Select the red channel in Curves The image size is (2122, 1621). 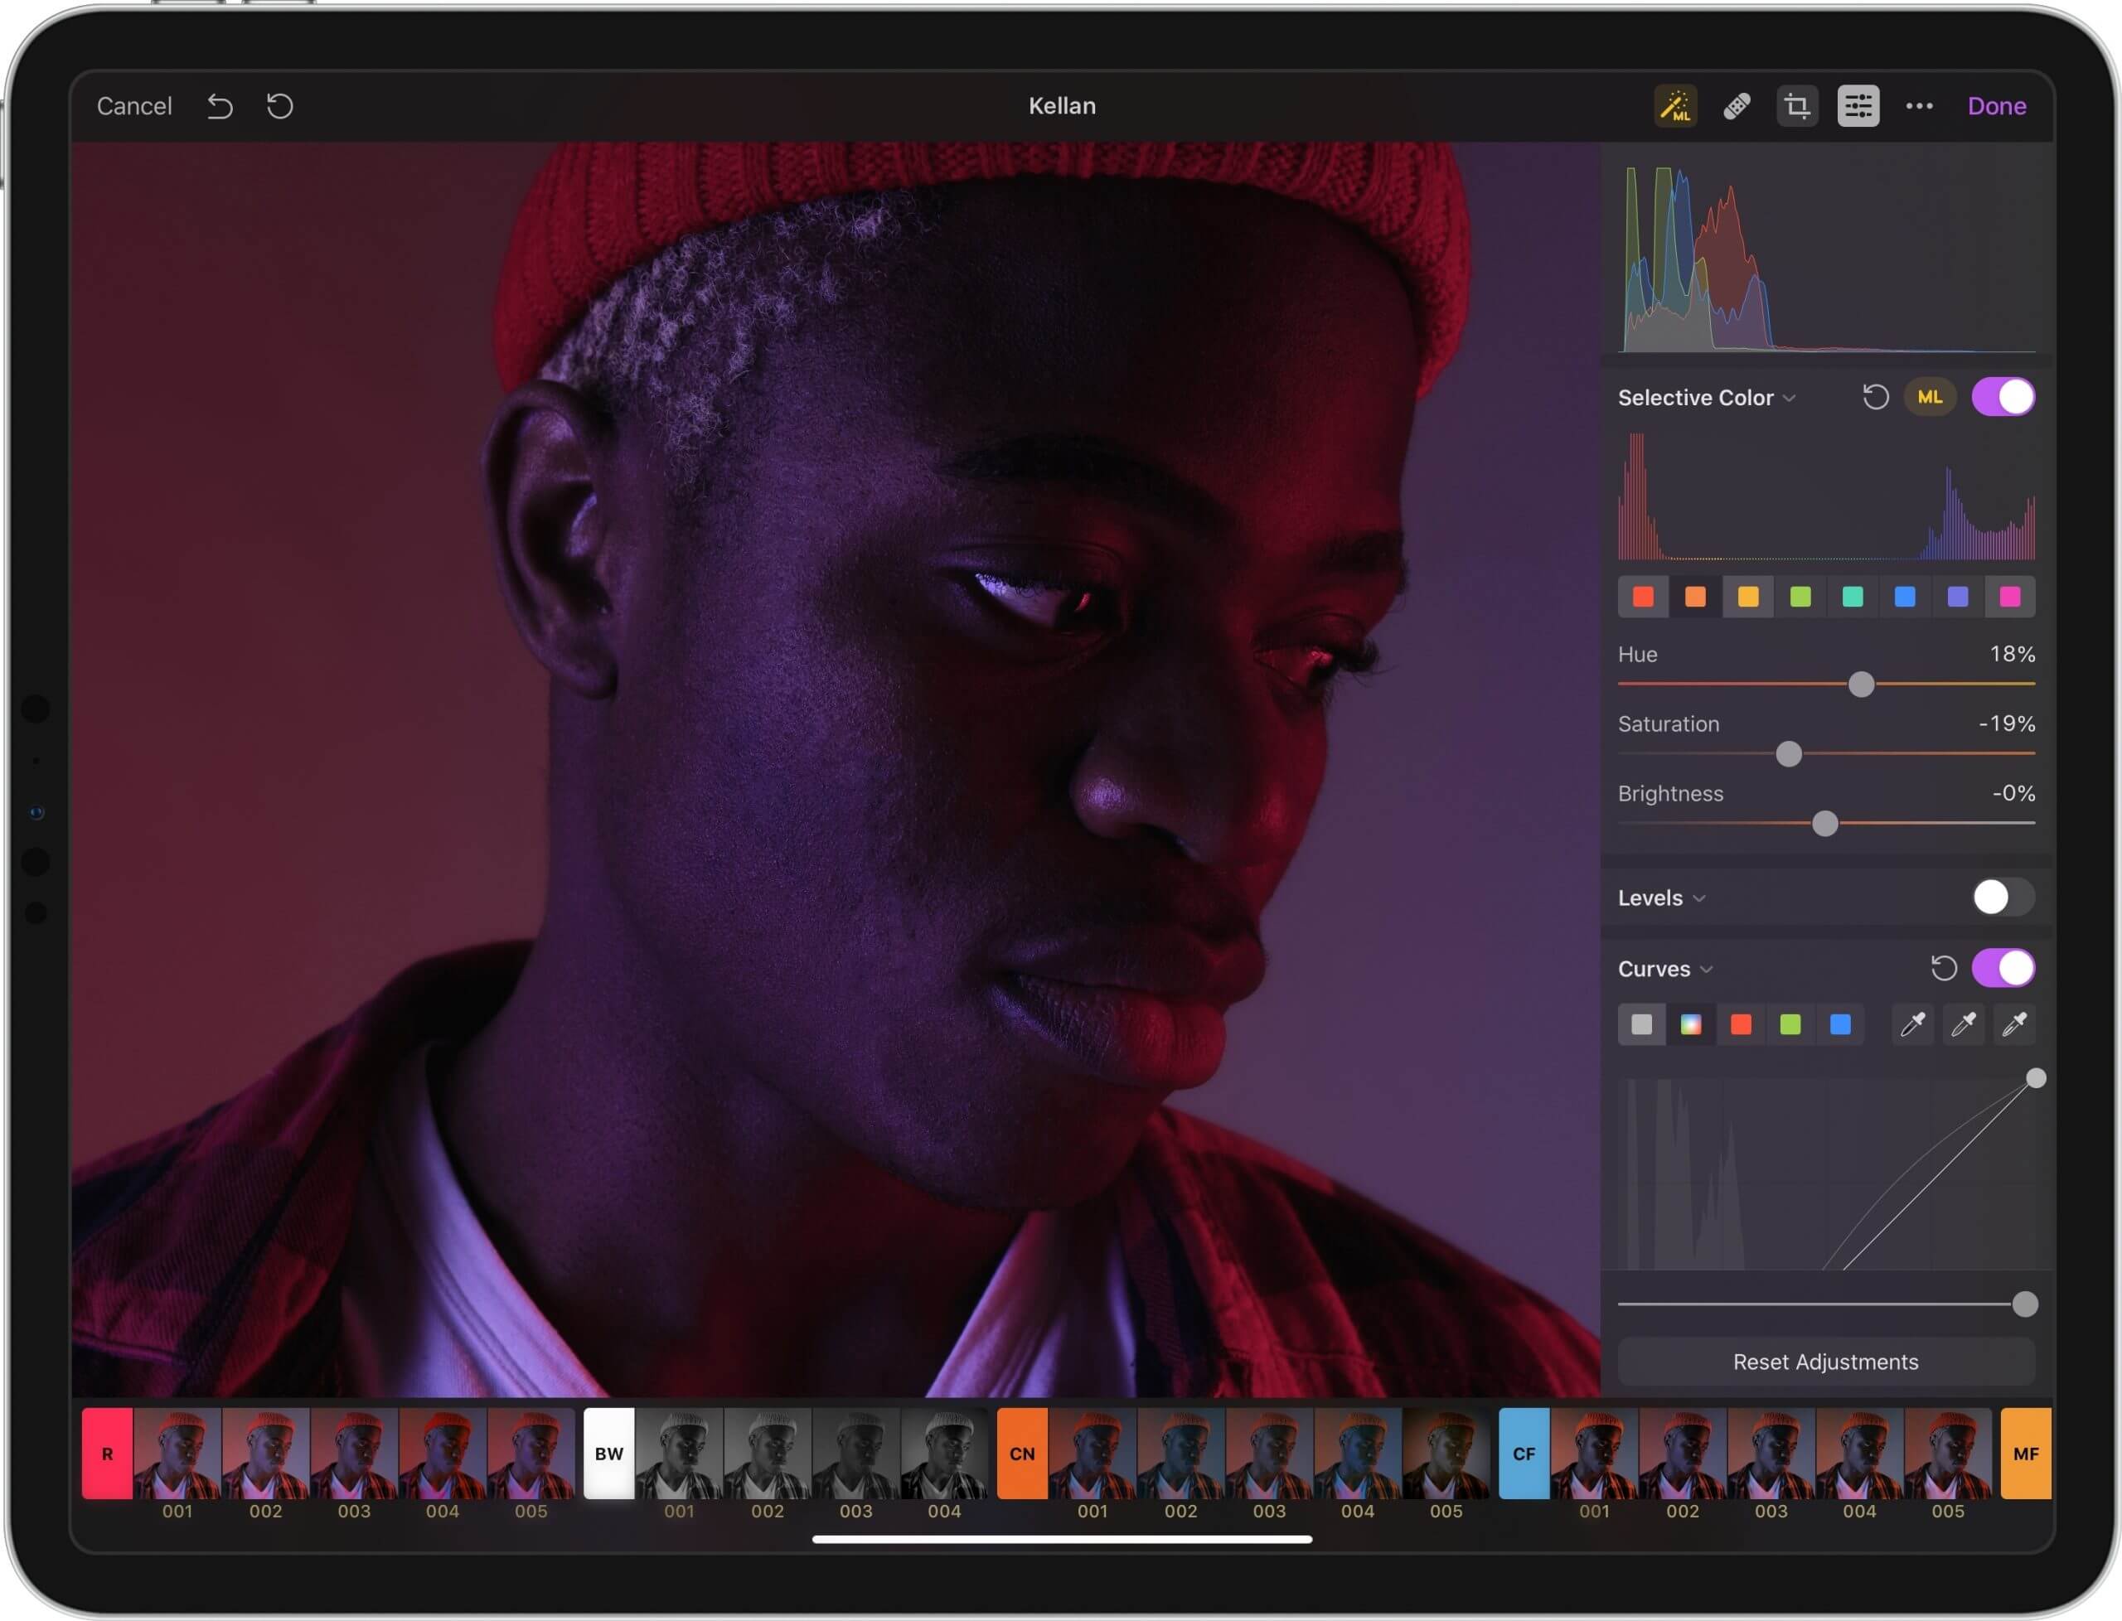click(1741, 1024)
